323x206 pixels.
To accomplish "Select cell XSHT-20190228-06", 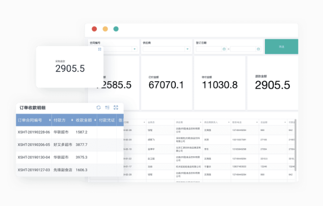I will coord(34,132).
